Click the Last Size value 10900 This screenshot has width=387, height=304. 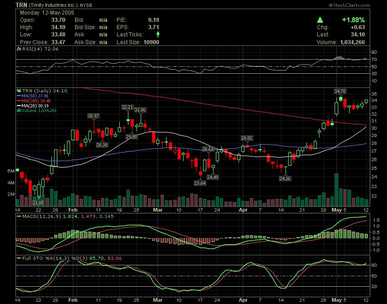[x=151, y=42]
